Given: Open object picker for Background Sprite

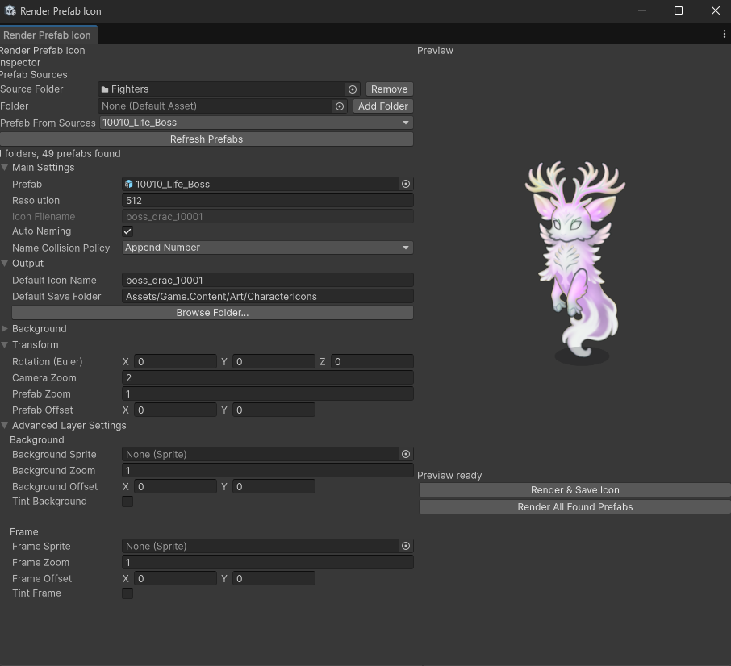Looking at the screenshot, I should (406, 454).
